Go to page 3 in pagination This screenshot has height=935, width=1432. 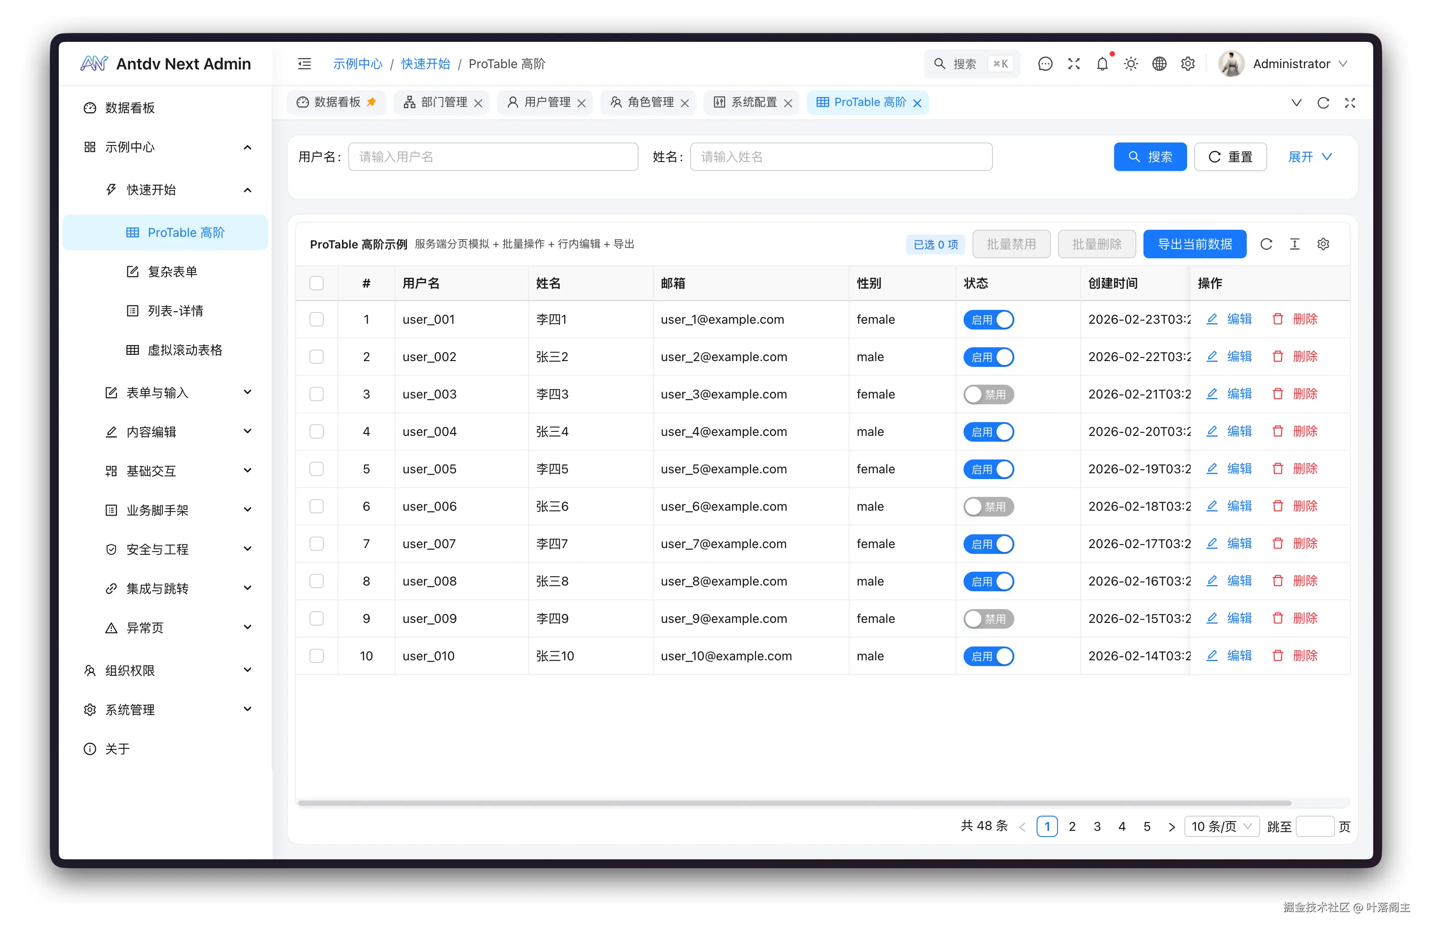[x=1097, y=826]
